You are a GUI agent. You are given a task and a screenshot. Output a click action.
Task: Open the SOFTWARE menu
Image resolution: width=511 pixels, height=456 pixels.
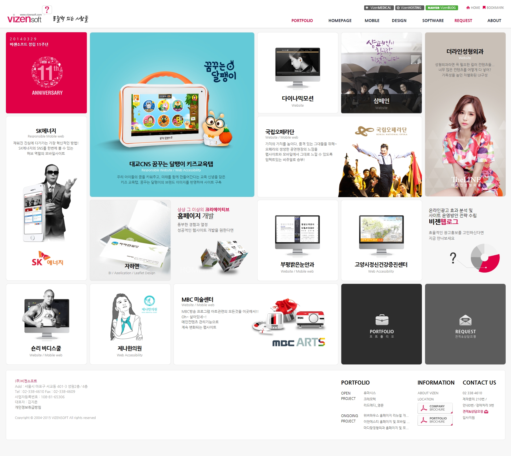pyautogui.click(x=433, y=21)
